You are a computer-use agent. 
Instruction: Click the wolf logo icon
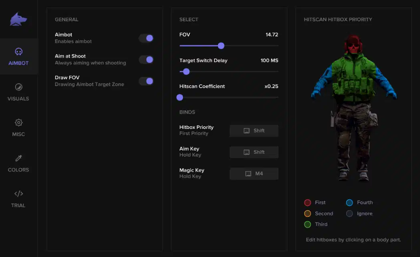point(18,19)
